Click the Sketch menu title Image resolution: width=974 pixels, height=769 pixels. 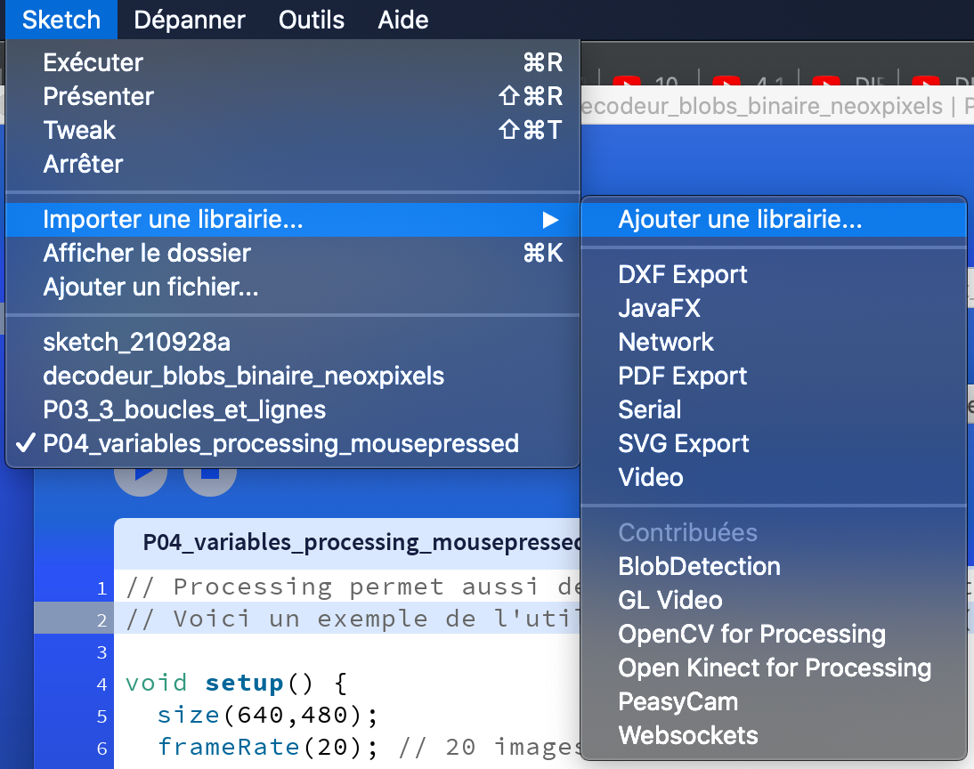(61, 20)
